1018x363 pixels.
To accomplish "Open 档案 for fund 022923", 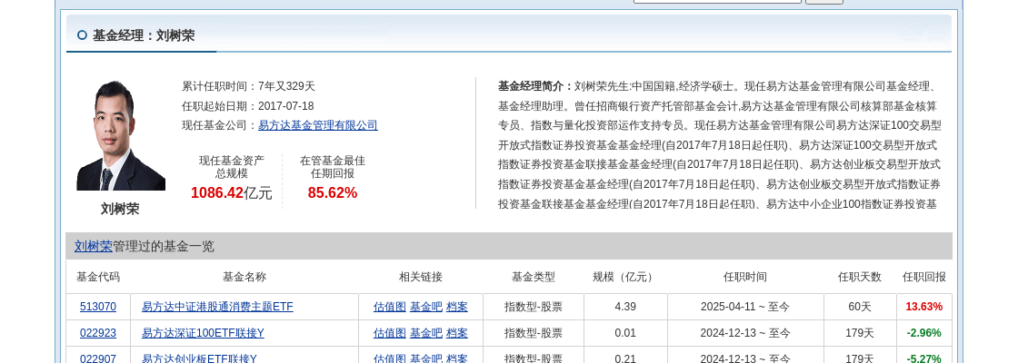I will coord(456,333).
